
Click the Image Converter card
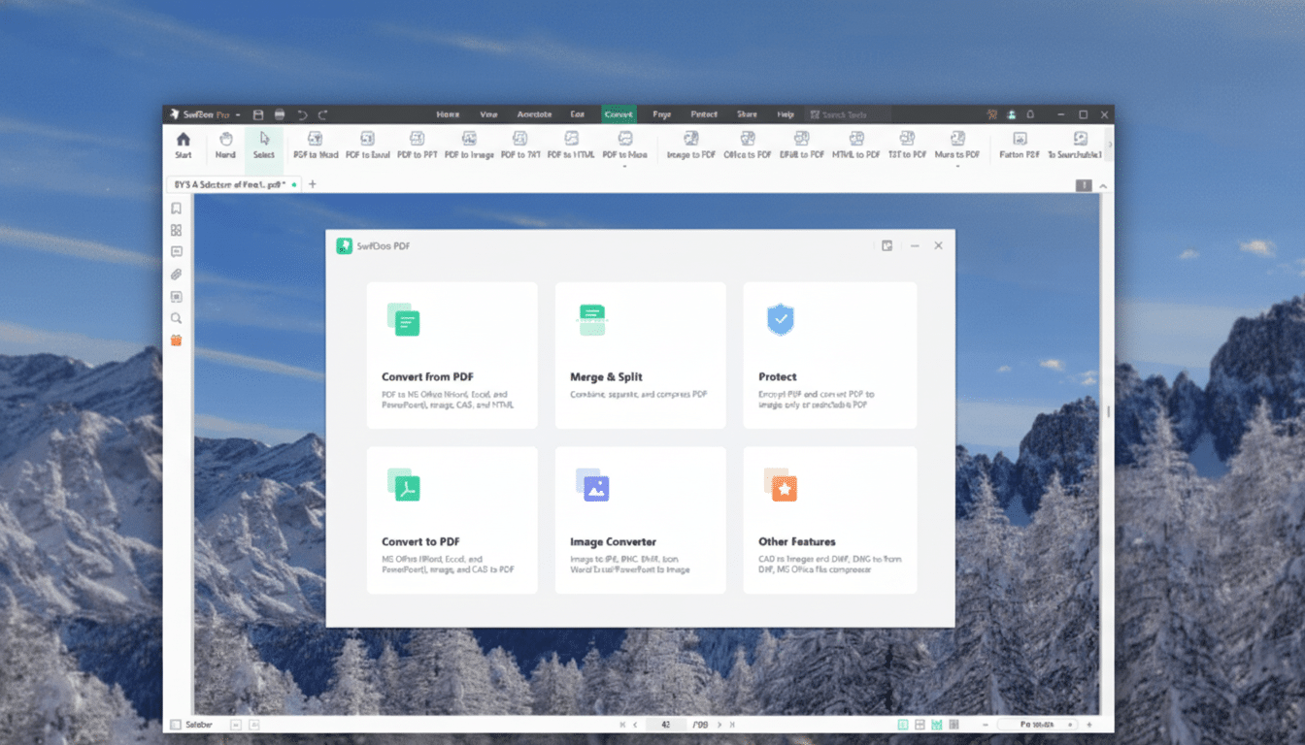[x=640, y=519]
